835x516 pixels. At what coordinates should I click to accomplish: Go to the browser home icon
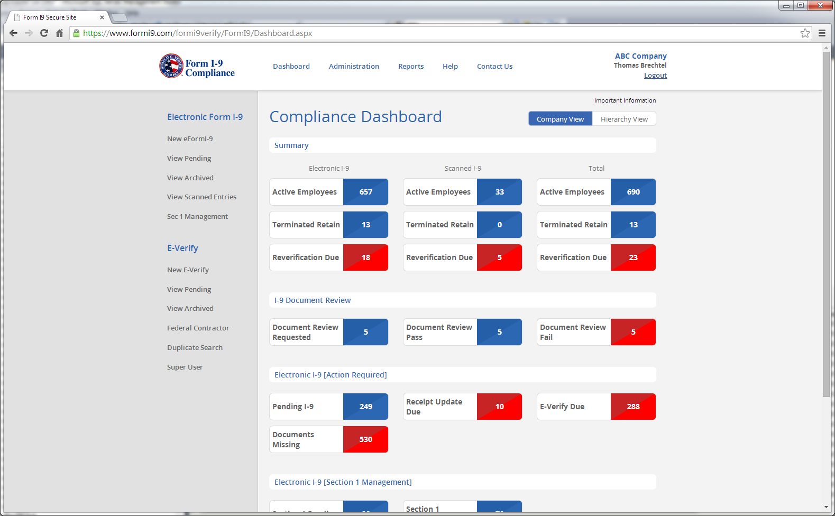pyautogui.click(x=59, y=33)
